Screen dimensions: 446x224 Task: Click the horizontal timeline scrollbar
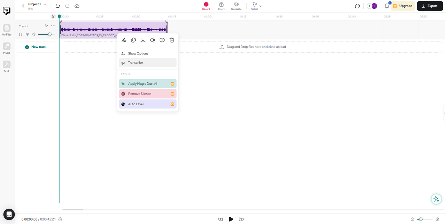pos(73,210)
